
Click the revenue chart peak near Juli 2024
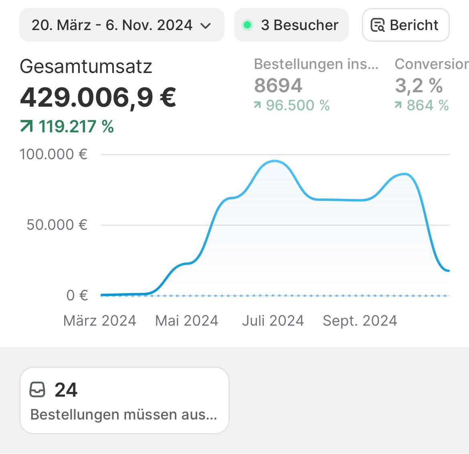(275, 161)
